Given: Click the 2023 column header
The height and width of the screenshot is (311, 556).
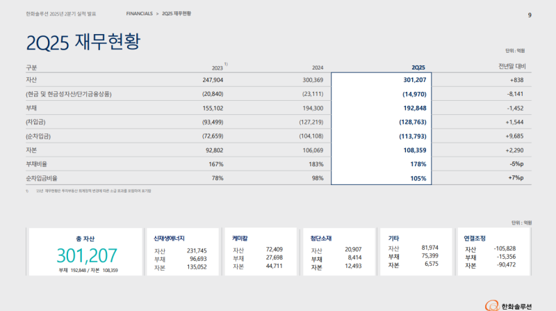Looking at the screenshot, I should (x=218, y=67).
